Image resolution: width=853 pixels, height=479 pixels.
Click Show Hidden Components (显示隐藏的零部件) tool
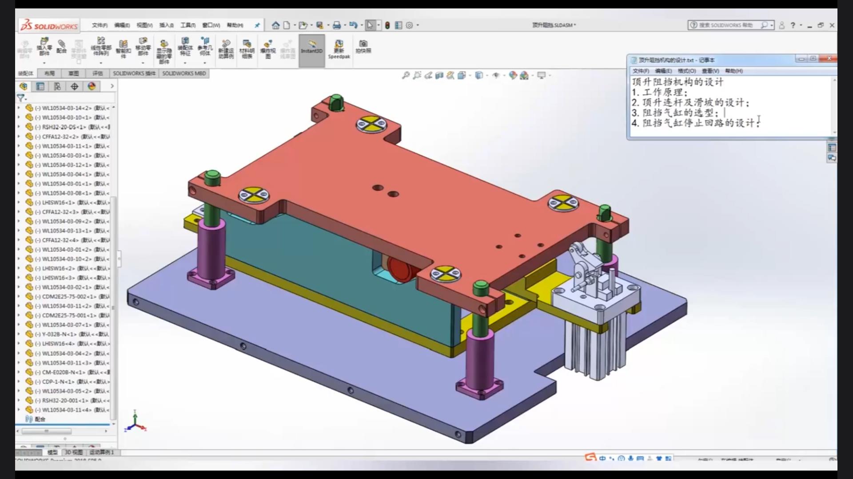click(164, 51)
